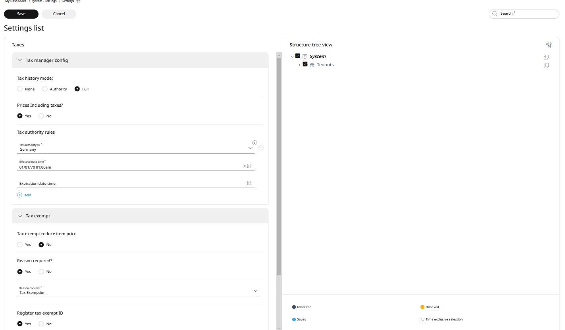565x330 pixels.
Task: Click the Inherited legend color dot
Action: point(294,307)
